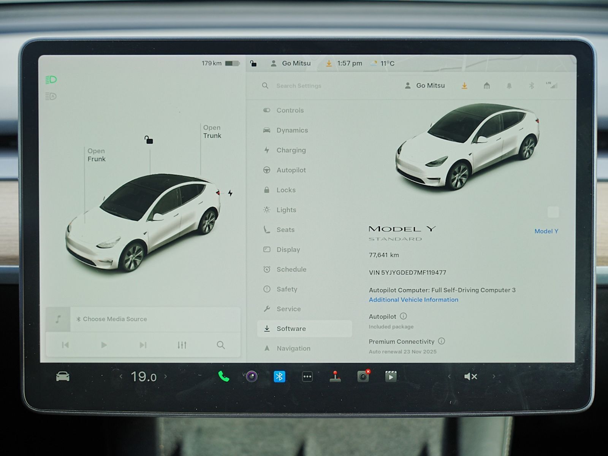Open the notifications bell icon
Viewport: 608px width, 456px height.
pos(509,86)
